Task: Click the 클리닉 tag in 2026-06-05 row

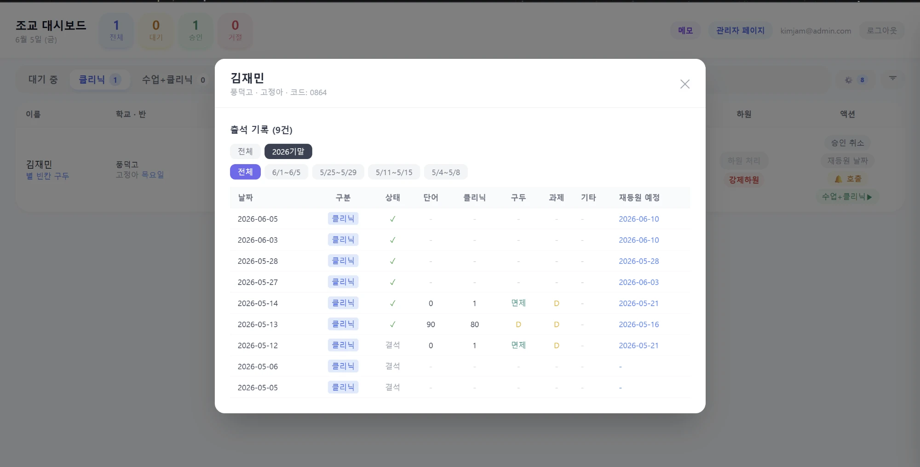Action: click(343, 218)
